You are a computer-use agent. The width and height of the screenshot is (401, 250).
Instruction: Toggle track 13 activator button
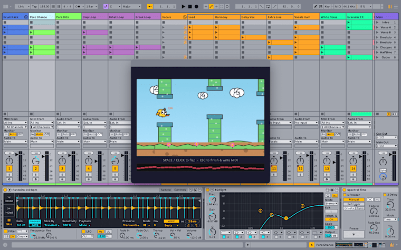point(327,168)
